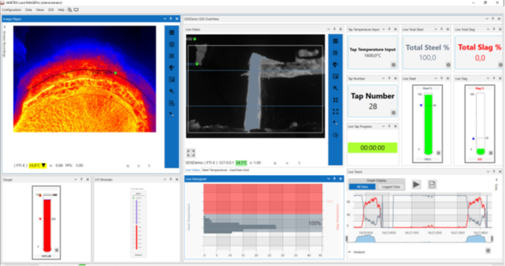Select All Data in Graph Display
The width and height of the screenshot is (505, 266).
(363, 186)
